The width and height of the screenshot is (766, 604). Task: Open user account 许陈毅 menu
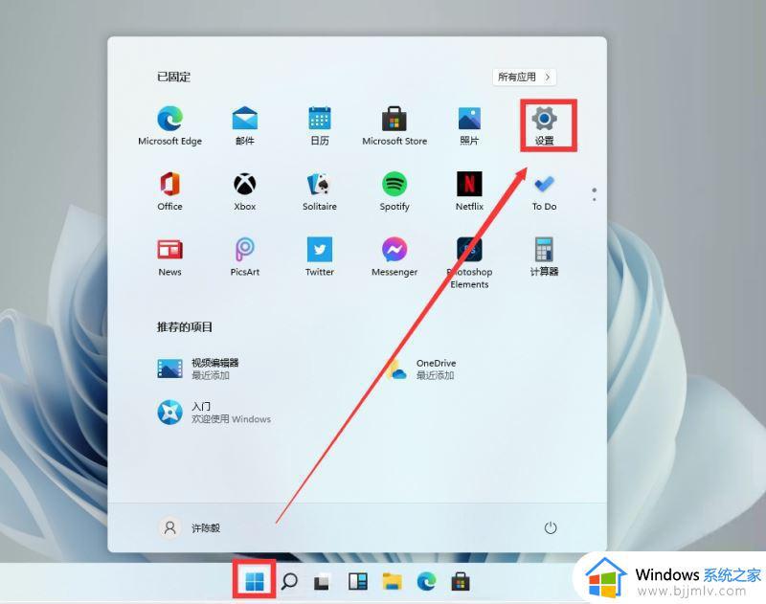click(191, 527)
